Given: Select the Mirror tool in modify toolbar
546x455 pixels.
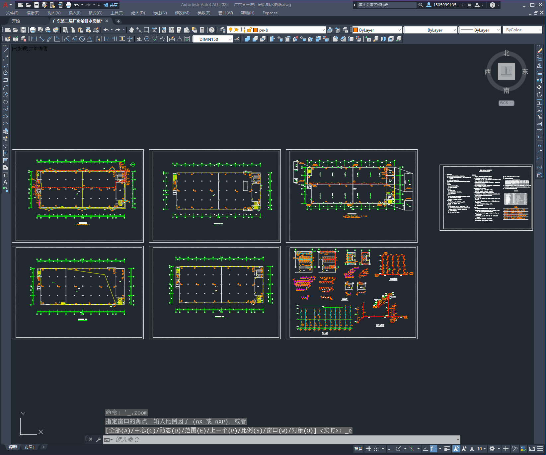Looking at the screenshot, I should coord(539,65).
